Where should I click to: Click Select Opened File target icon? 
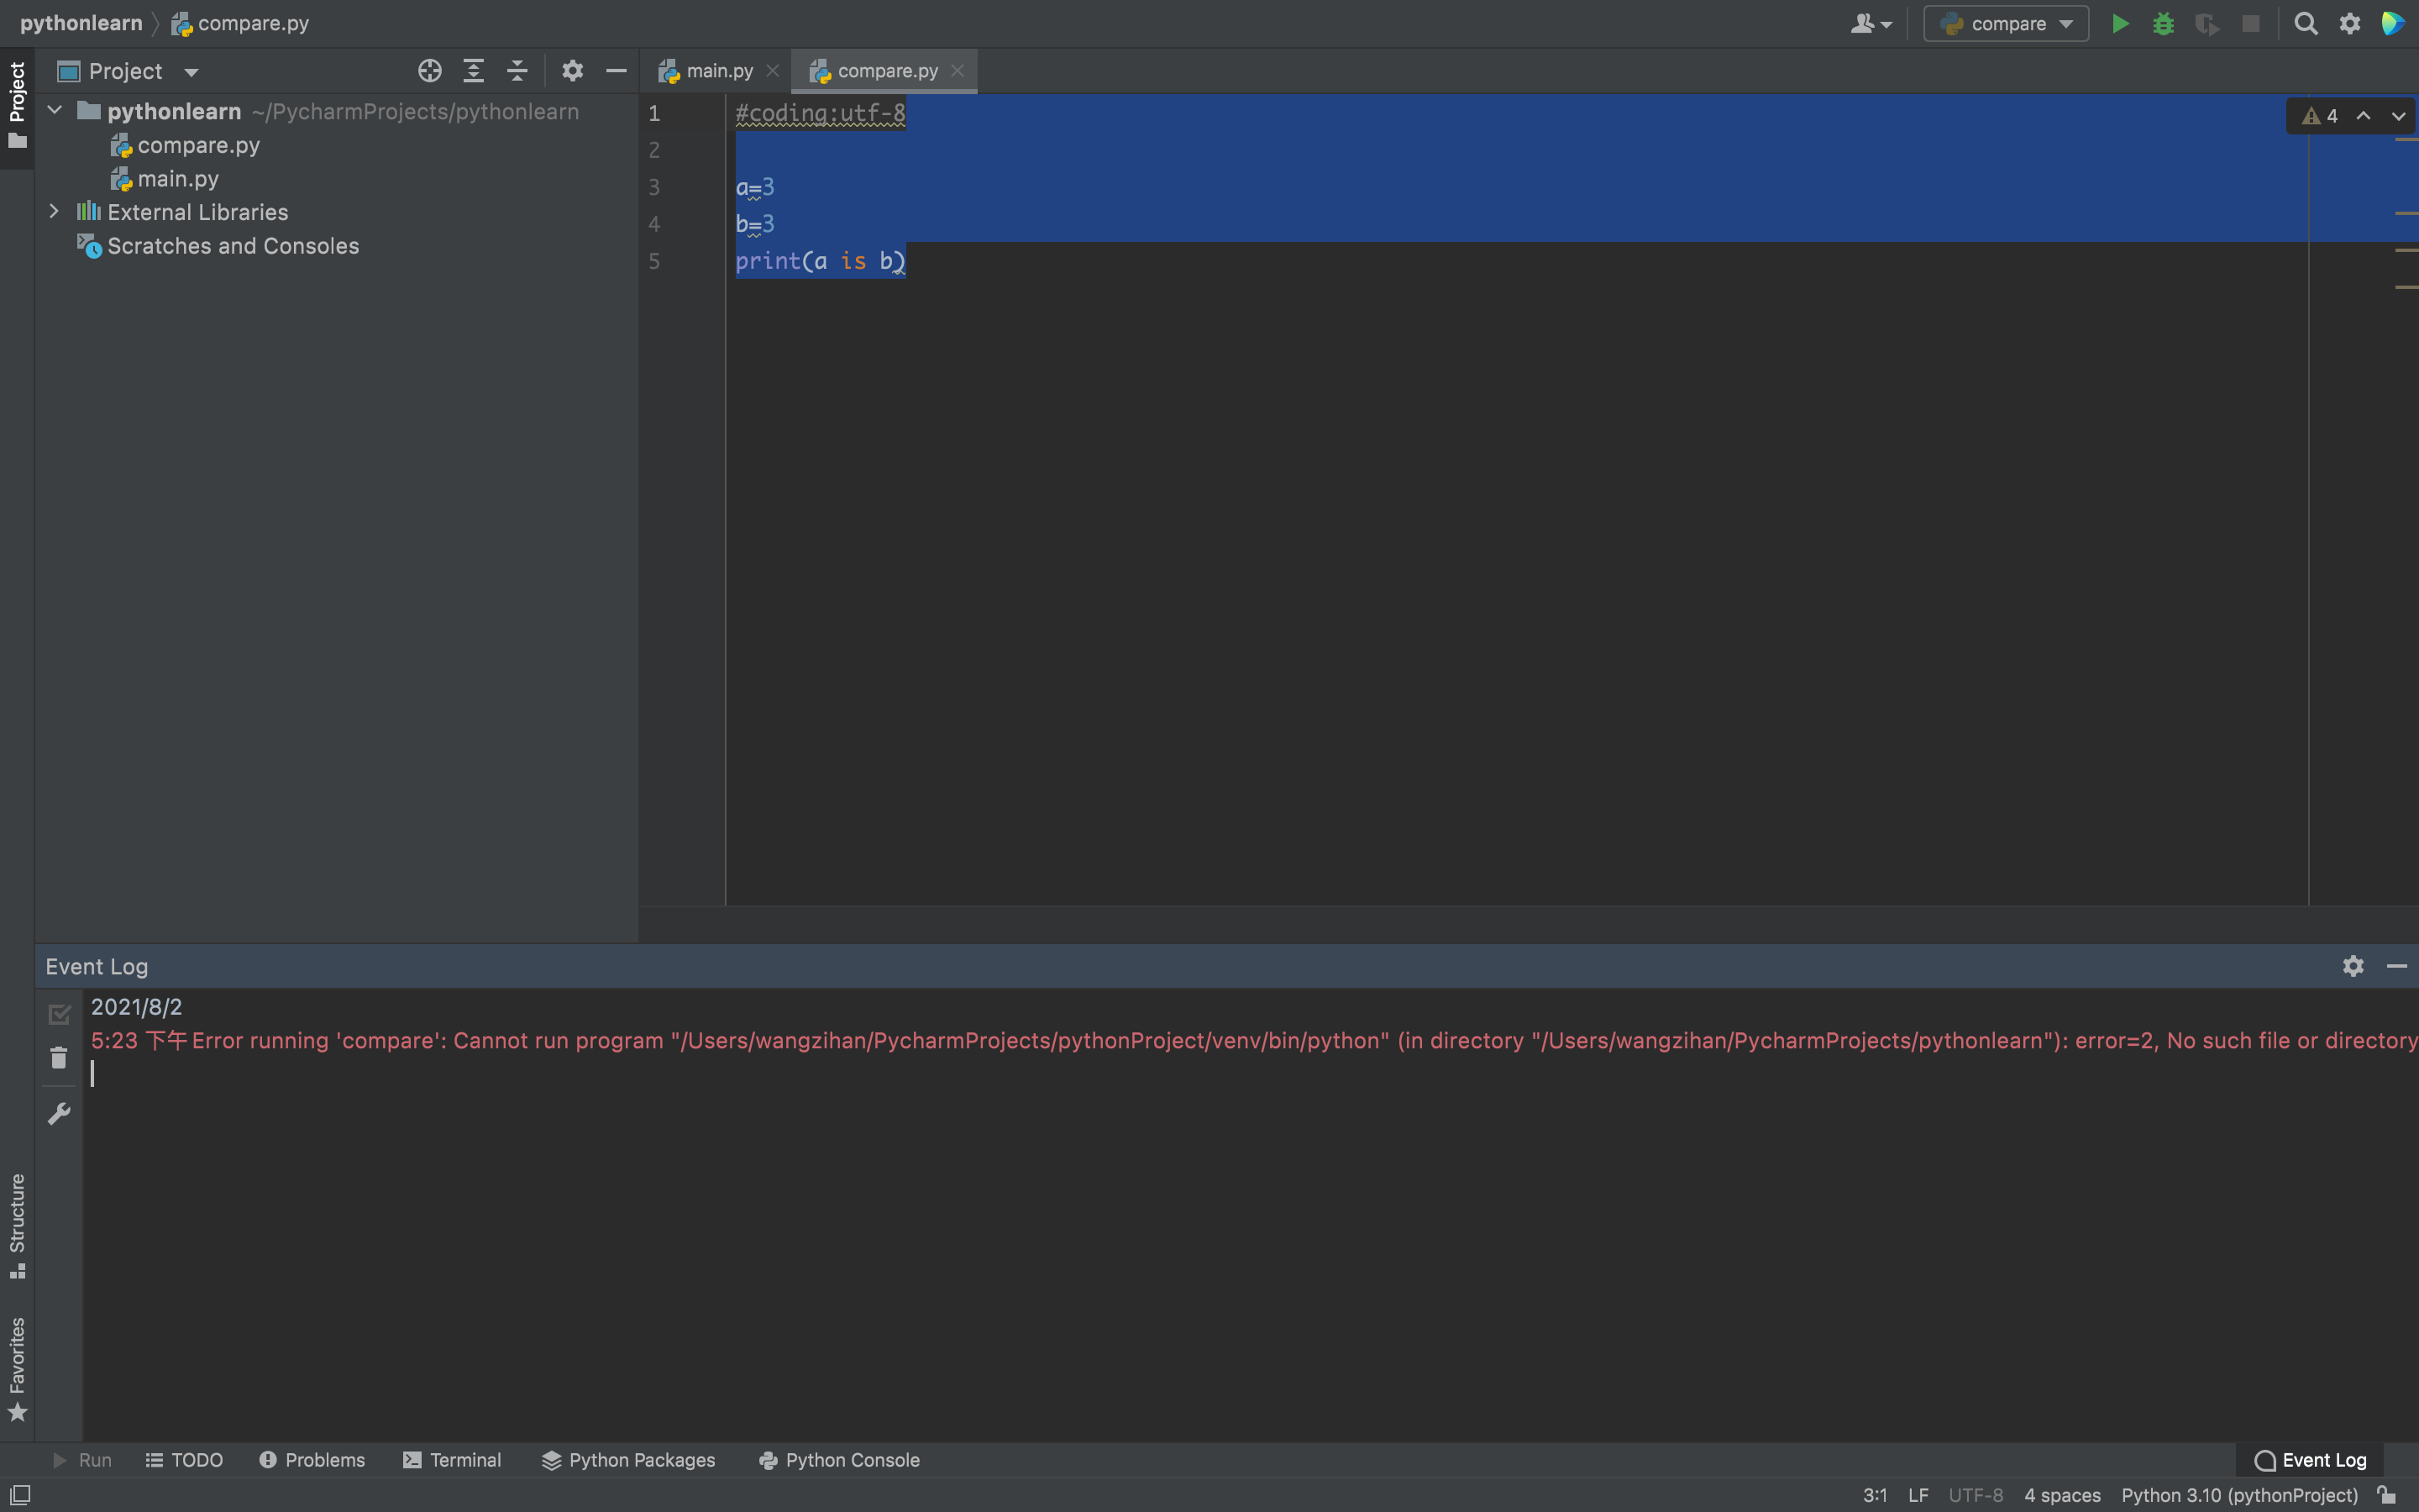[x=430, y=71]
